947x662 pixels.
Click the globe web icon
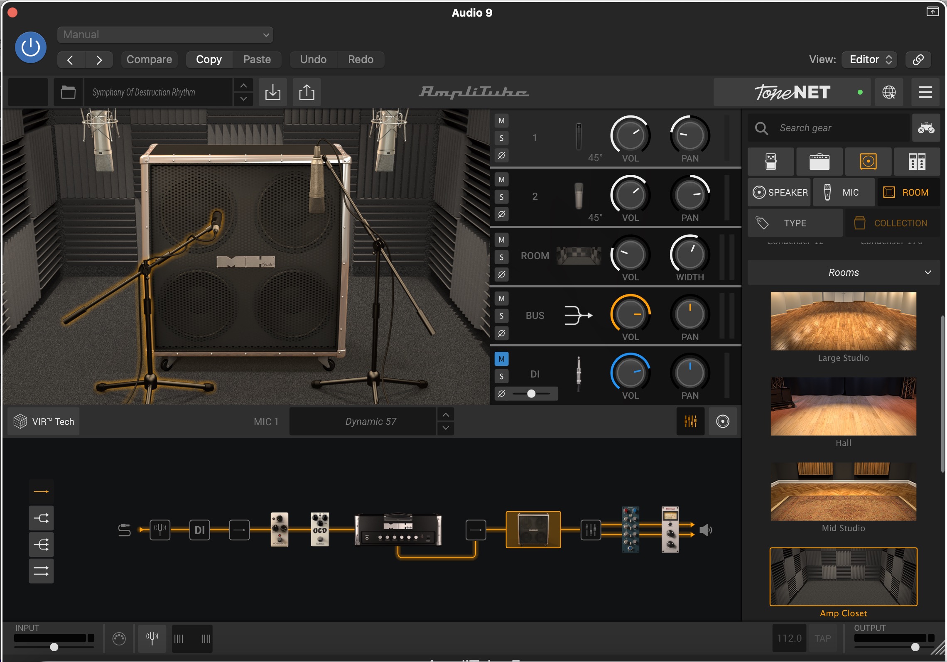tap(889, 92)
